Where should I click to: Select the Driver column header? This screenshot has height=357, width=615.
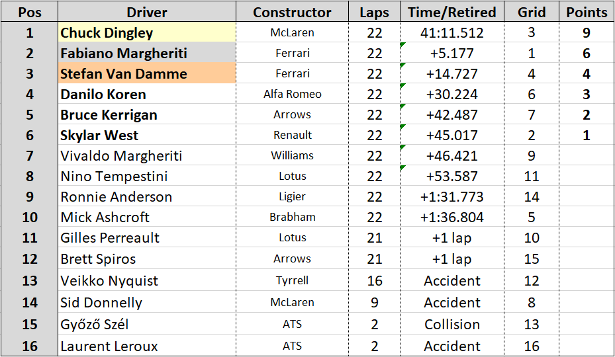coord(147,12)
